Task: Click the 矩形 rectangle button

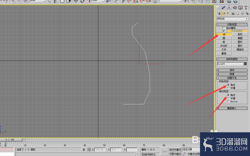Action: (x=240, y=34)
